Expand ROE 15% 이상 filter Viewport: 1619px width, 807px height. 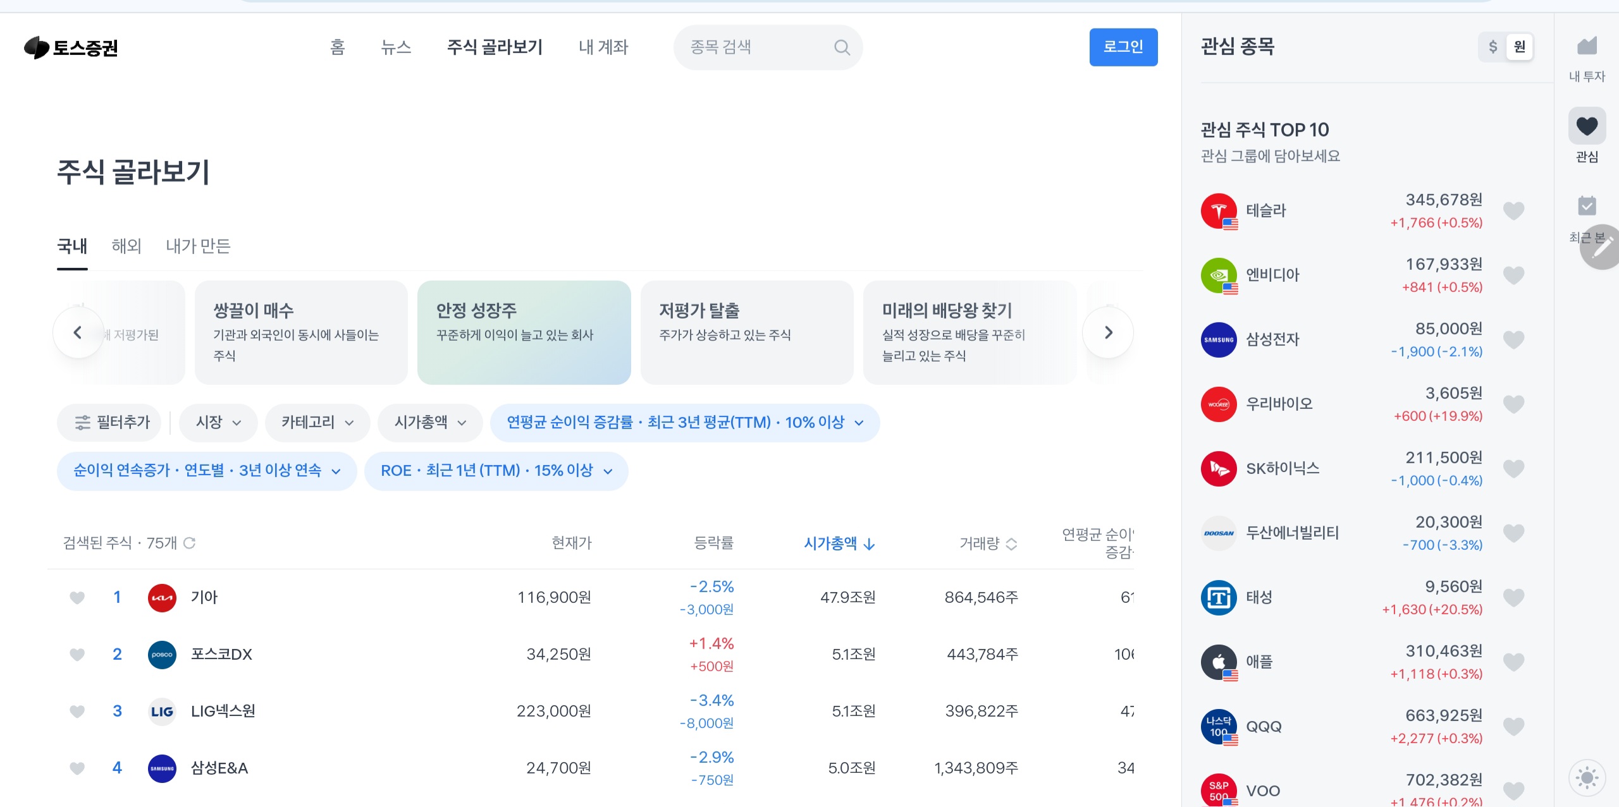(496, 471)
